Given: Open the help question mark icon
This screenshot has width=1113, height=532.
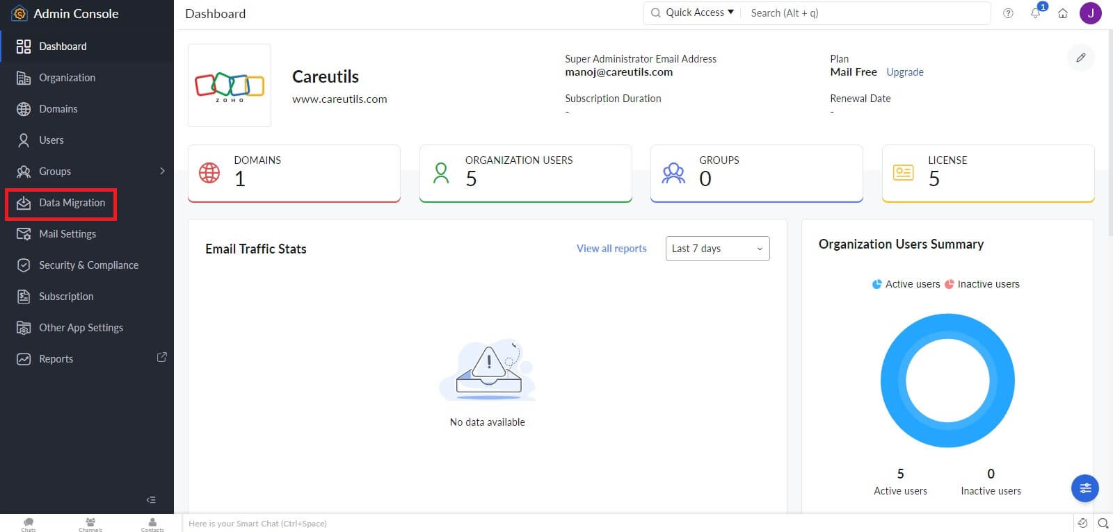Looking at the screenshot, I should (1008, 13).
